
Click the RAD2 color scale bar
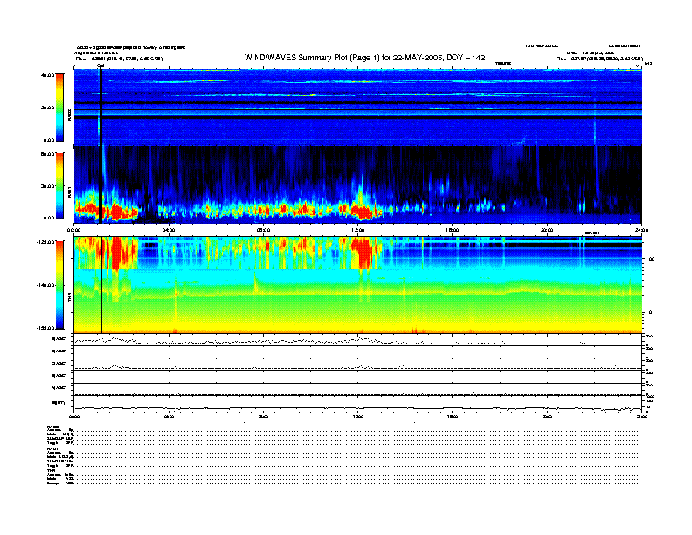tap(59, 108)
